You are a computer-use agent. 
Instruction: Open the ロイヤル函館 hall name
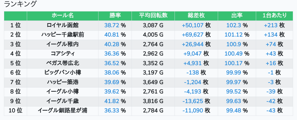pos(63,25)
